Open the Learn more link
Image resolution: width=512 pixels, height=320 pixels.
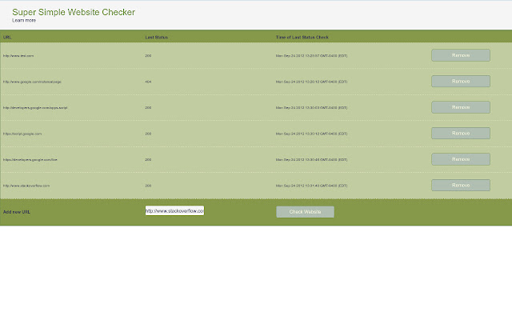click(24, 20)
